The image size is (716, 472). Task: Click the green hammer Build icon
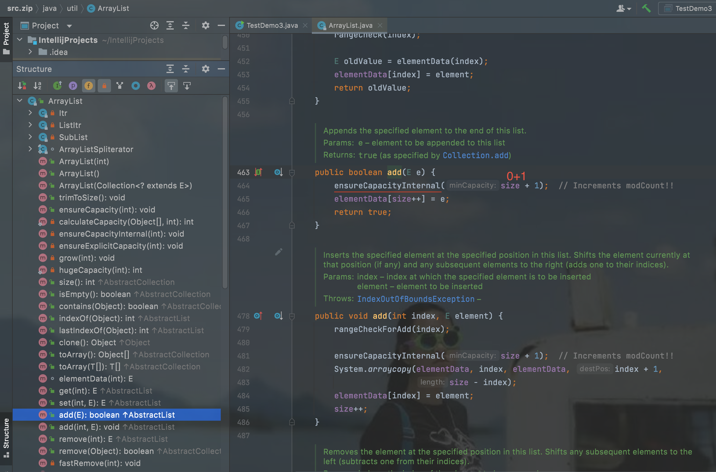tap(646, 8)
